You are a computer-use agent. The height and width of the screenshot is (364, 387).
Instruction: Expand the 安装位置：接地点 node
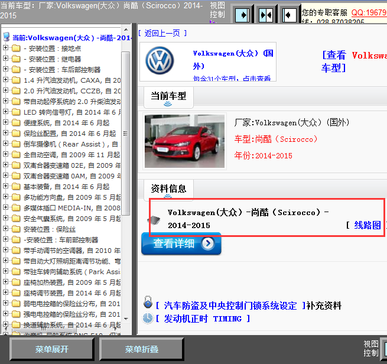[x=5, y=47]
